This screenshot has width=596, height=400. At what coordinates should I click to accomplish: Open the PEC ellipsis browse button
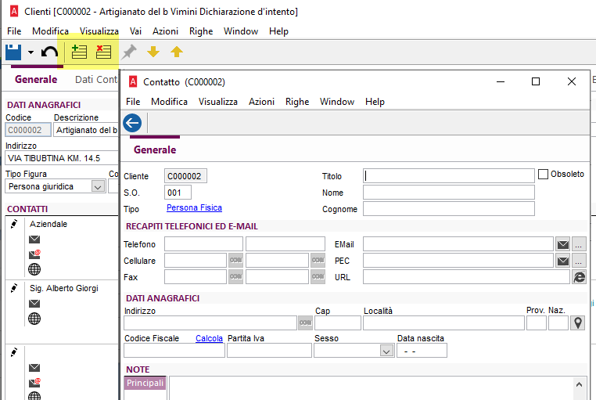579,261
